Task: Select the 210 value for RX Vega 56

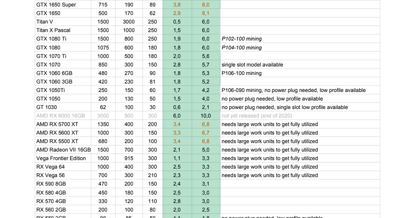Action: pos(153,175)
